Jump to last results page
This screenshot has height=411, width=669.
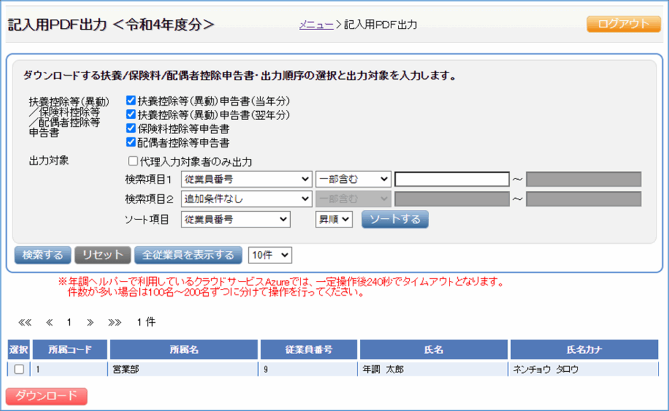tap(114, 322)
